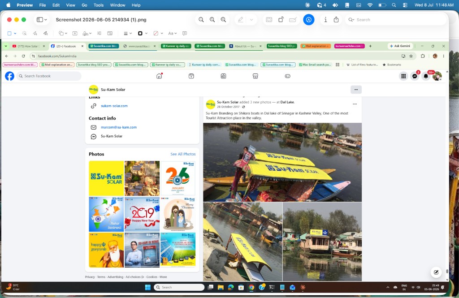
Task: Click the Windows Start button in image
Action: point(148,287)
